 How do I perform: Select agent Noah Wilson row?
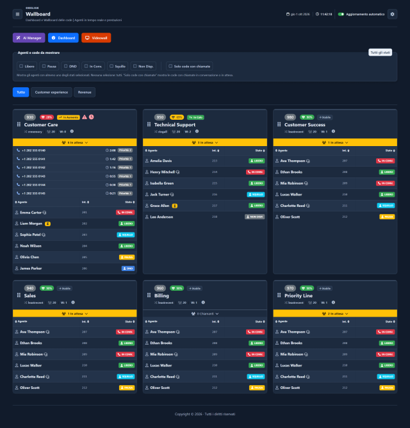pos(75,246)
